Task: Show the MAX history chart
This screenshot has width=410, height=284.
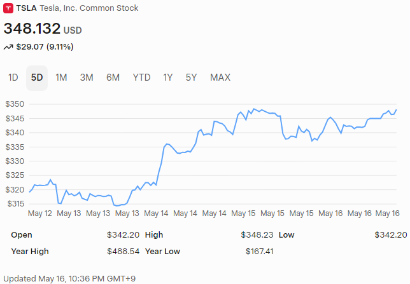Action: [x=220, y=78]
